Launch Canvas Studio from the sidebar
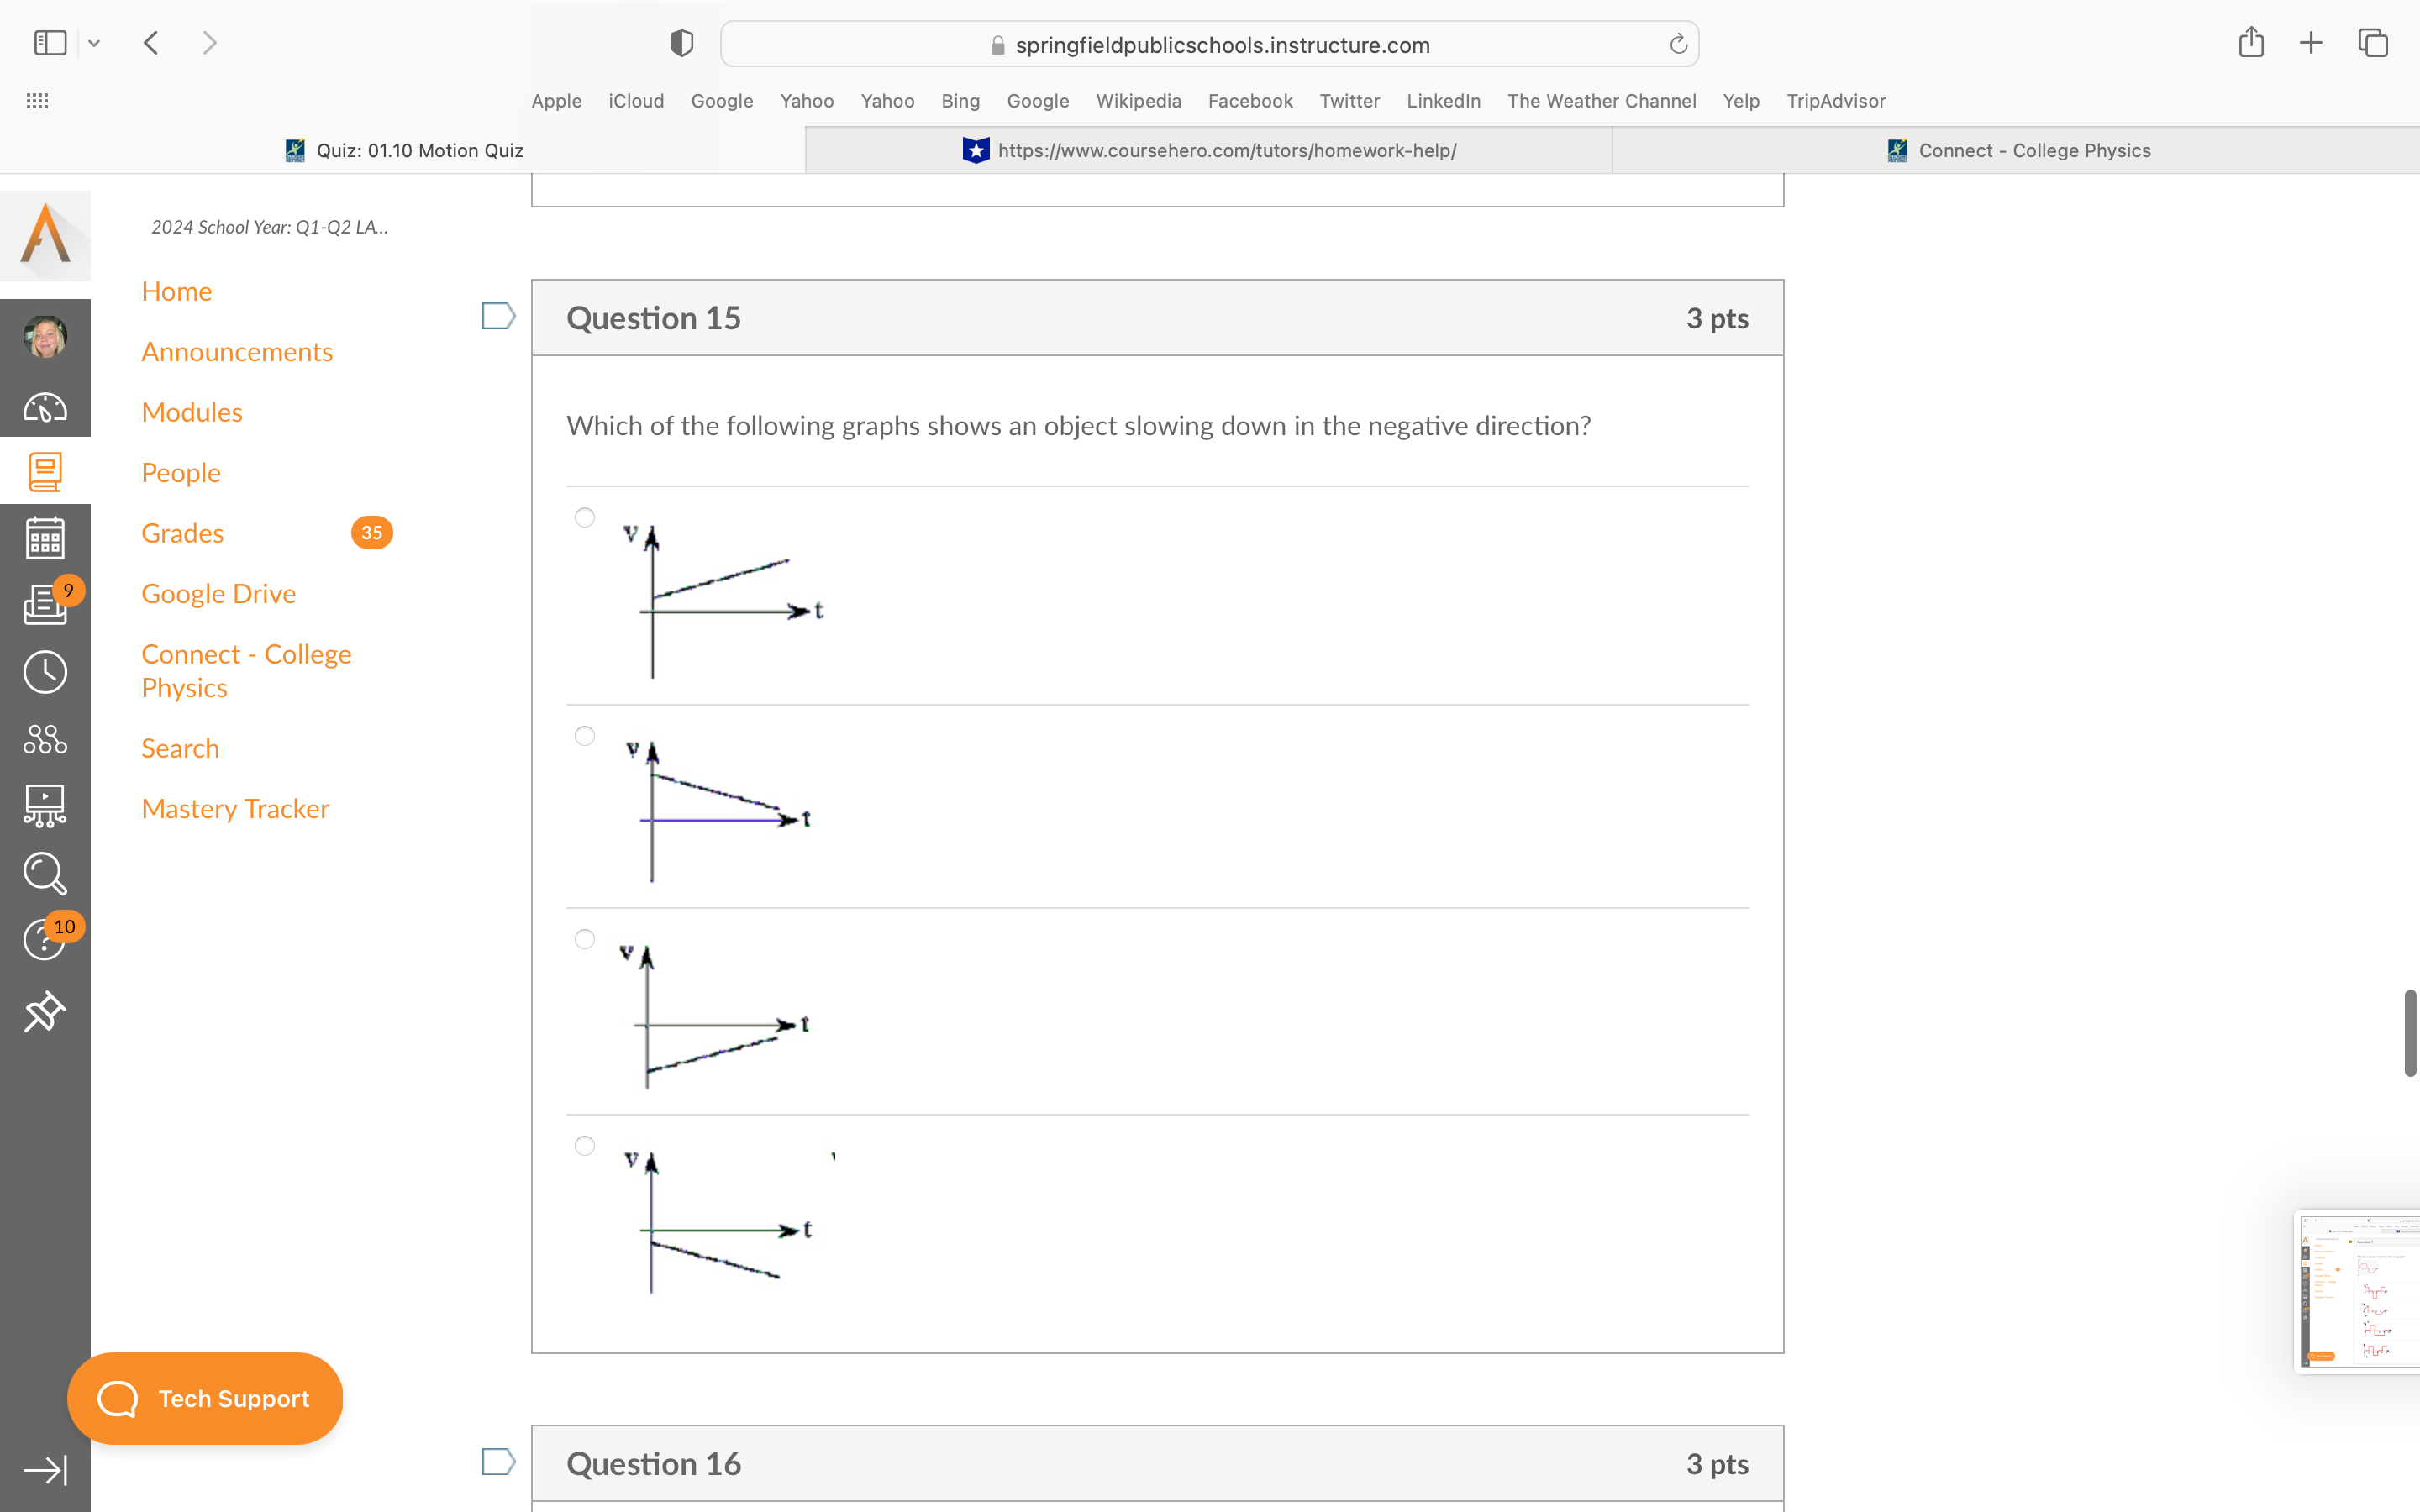The width and height of the screenshot is (2420, 1512). click(x=45, y=806)
